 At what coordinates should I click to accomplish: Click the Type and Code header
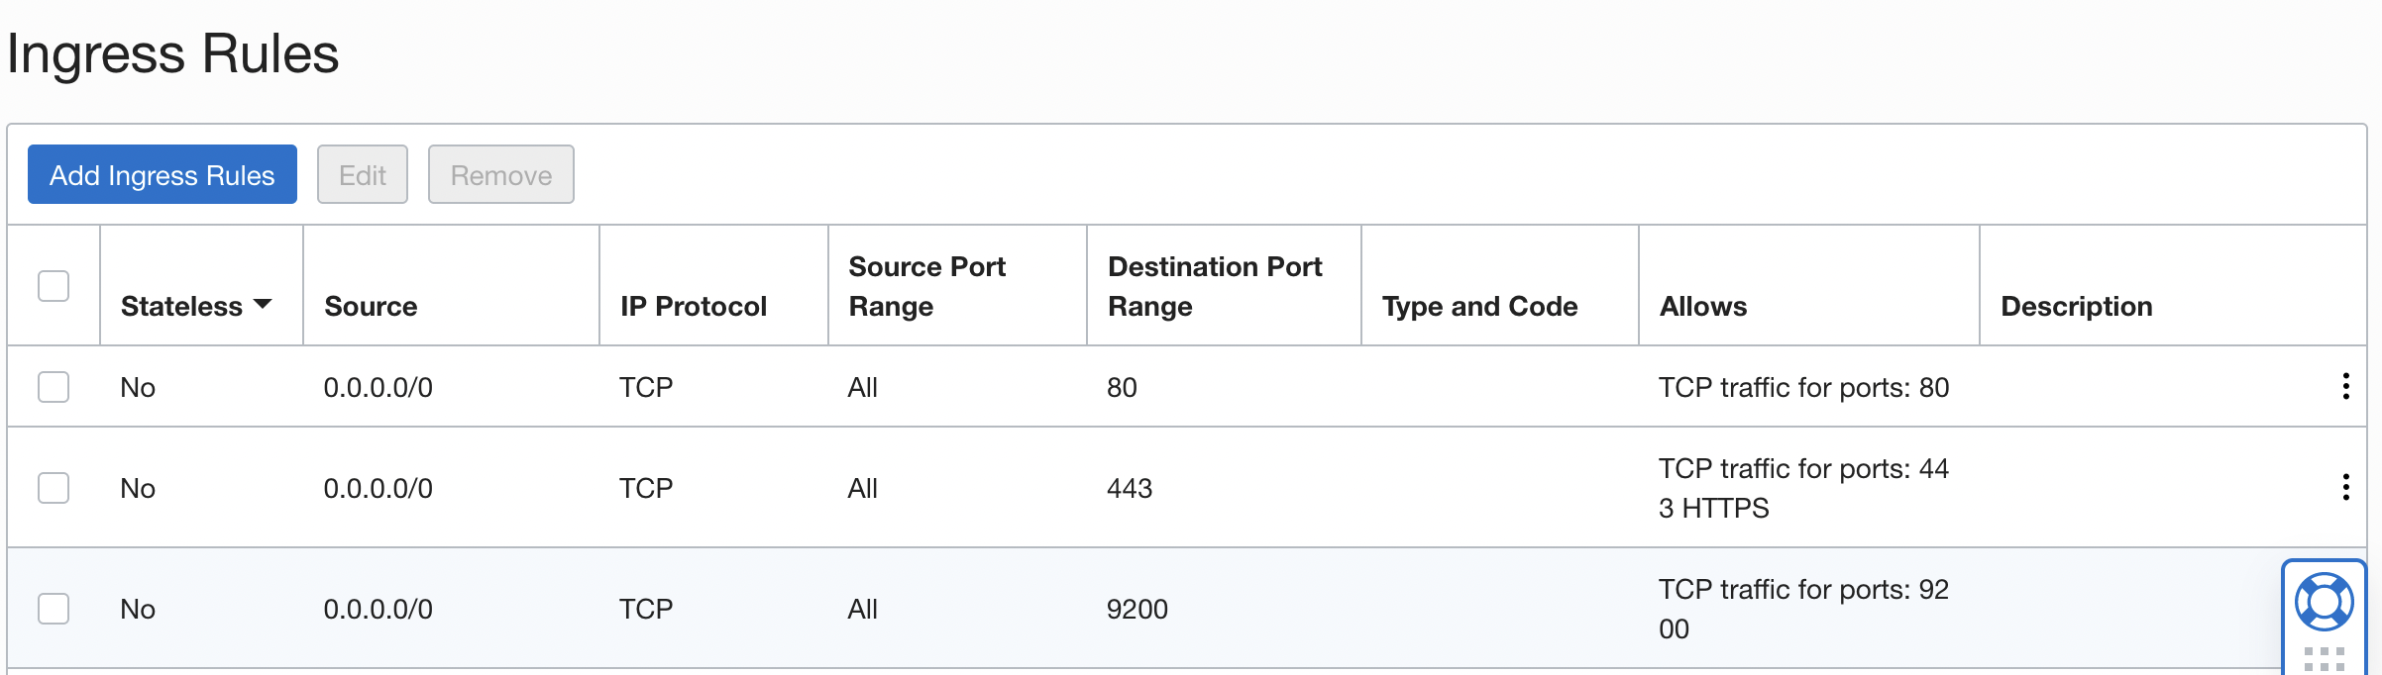(x=1479, y=307)
